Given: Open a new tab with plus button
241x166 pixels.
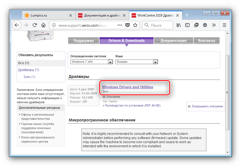Looking at the screenshot, I should pyautogui.click(x=187, y=15).
